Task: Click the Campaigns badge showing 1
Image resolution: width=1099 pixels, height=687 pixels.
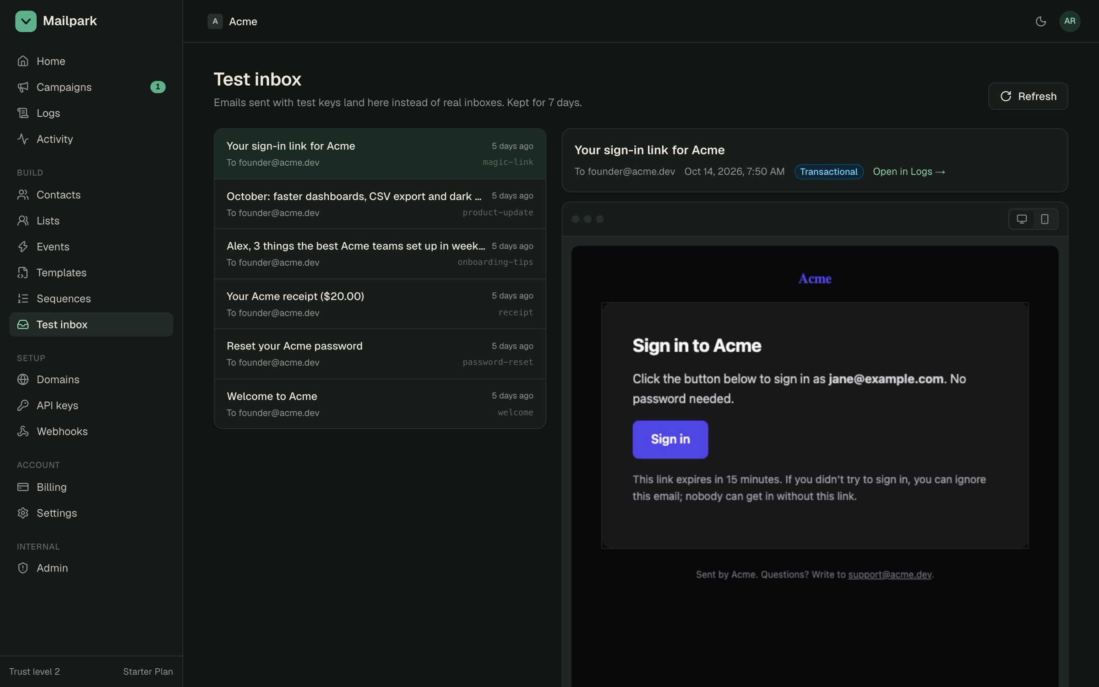Action: pyautogui.click(x=158, y=87)
